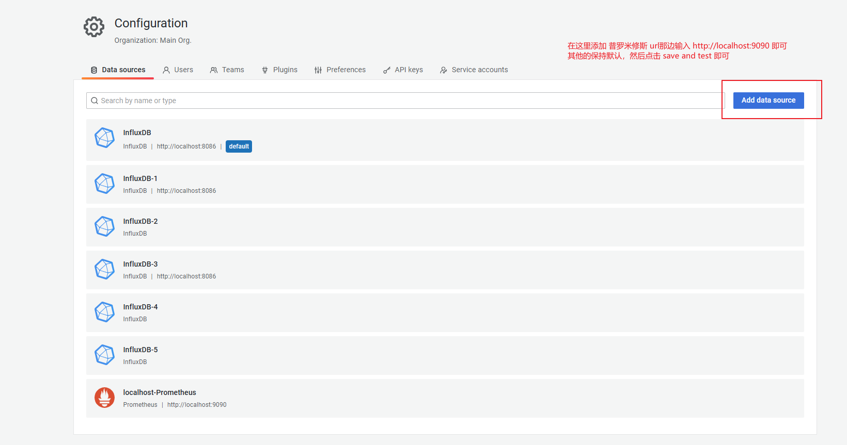
Task: Click the Teams people icon
Action: (x=214, y=70)
